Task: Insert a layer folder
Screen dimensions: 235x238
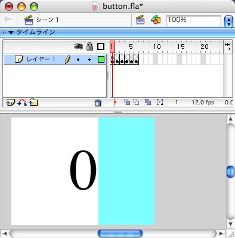Action: (33, 103)
